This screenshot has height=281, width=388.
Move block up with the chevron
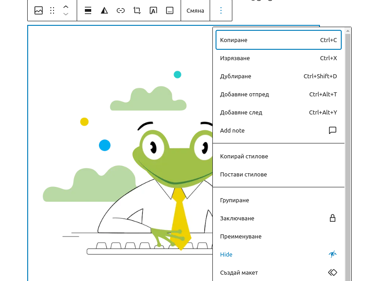coord(66,7)
